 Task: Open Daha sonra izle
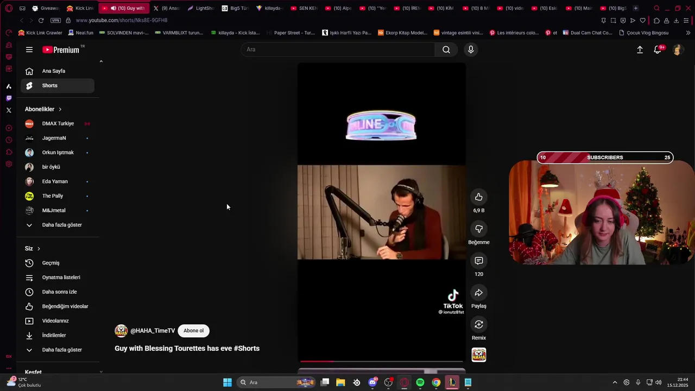point(58,292)
